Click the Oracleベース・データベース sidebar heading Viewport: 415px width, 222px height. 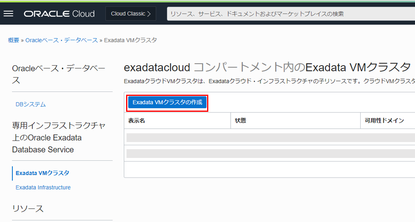pyautogui.click(x=59, y=74)
